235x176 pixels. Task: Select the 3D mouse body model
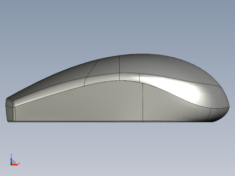[117, 88]
